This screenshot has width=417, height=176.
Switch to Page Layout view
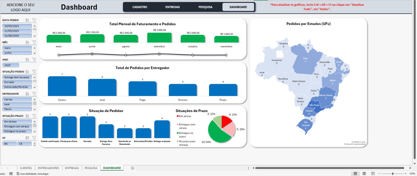(x=364, y=173)
